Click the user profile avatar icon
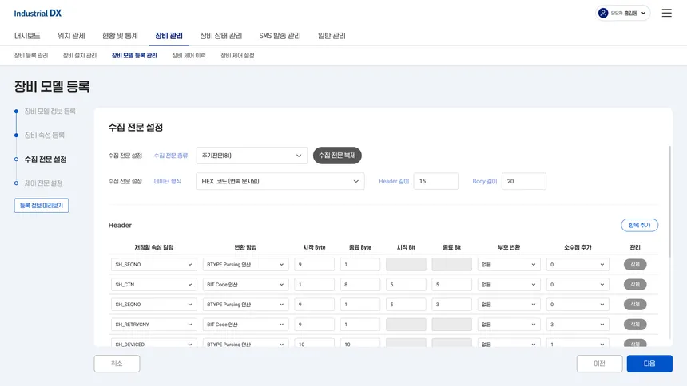687x386 pixels. point(603,13)
